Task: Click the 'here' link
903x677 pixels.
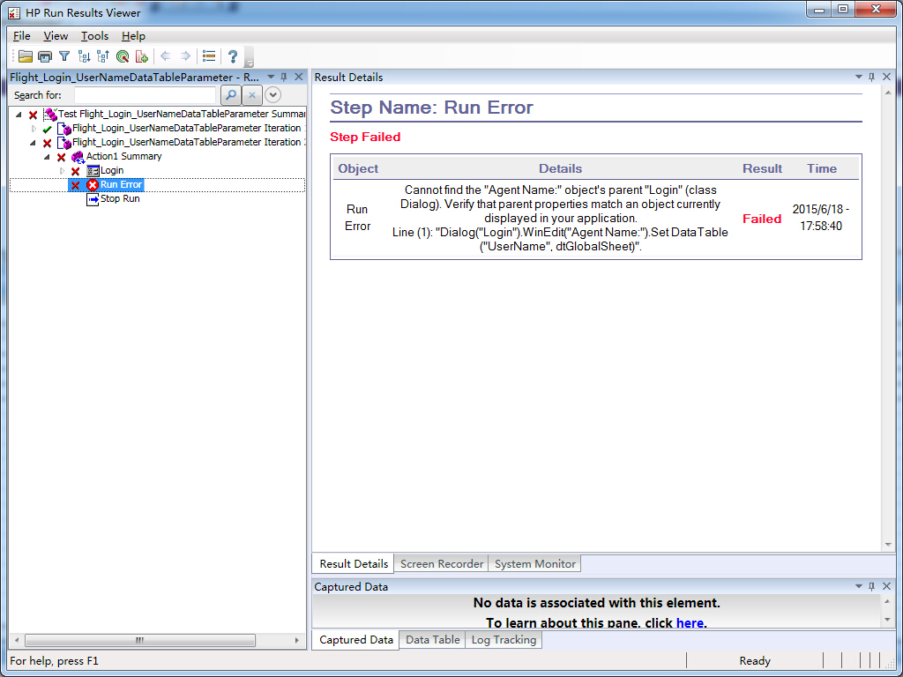Action: tap(690, 623)
